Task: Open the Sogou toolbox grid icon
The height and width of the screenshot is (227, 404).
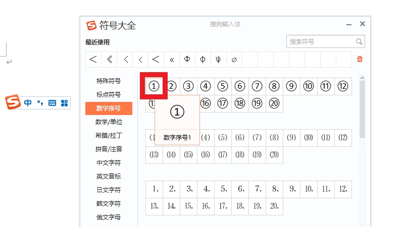Action: (x=64, y=103)
